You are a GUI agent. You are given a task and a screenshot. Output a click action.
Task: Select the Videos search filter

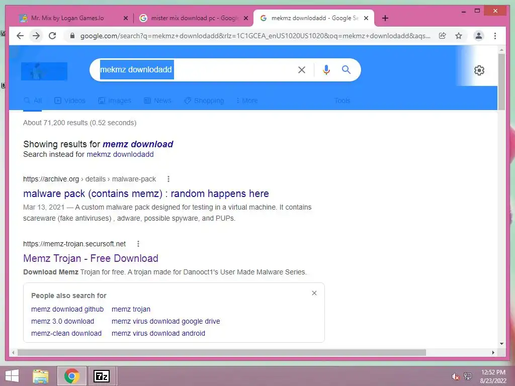[x=69, y=101]
